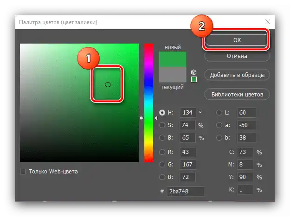Click the текущий gray color preview
Image resolution: width=290 pixels, height=217 pixels.
(173, 75)
